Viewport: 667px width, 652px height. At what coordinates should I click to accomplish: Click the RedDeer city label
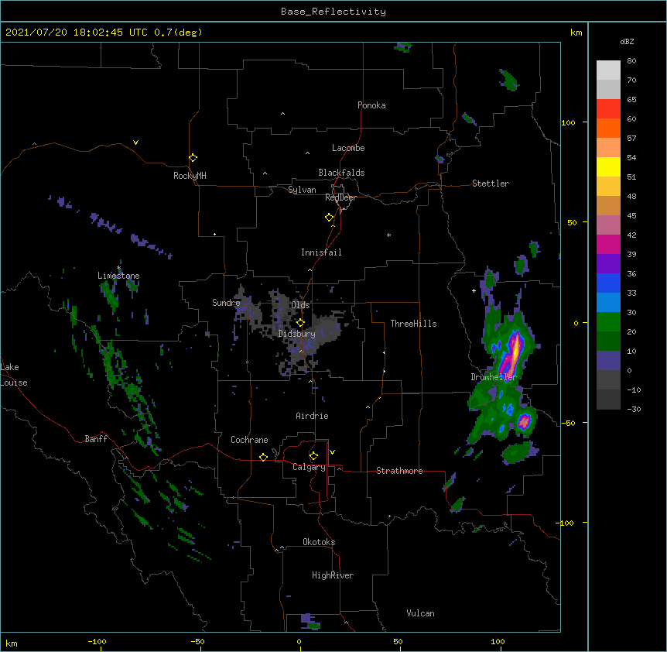(x=340, y=197)
